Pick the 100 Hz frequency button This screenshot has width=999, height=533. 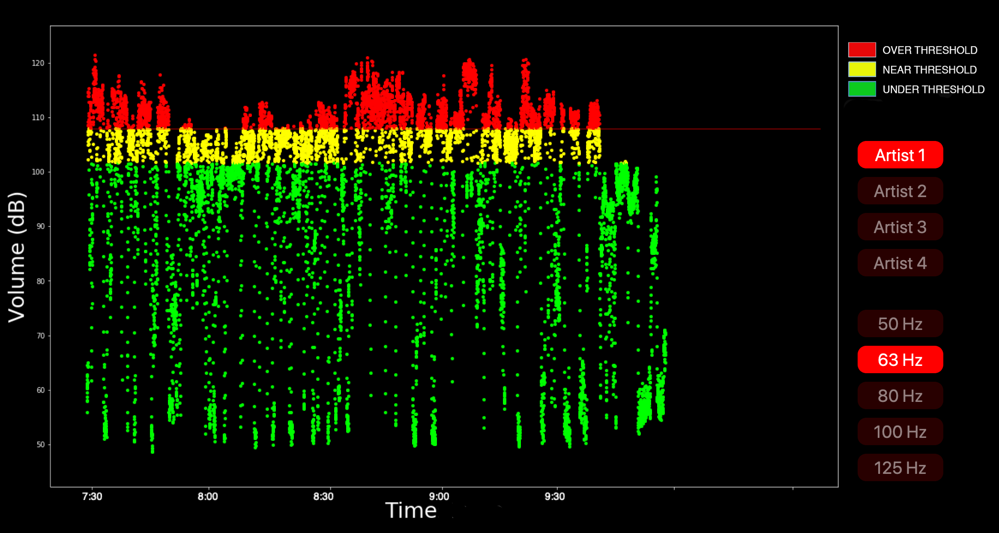[900, 432]
